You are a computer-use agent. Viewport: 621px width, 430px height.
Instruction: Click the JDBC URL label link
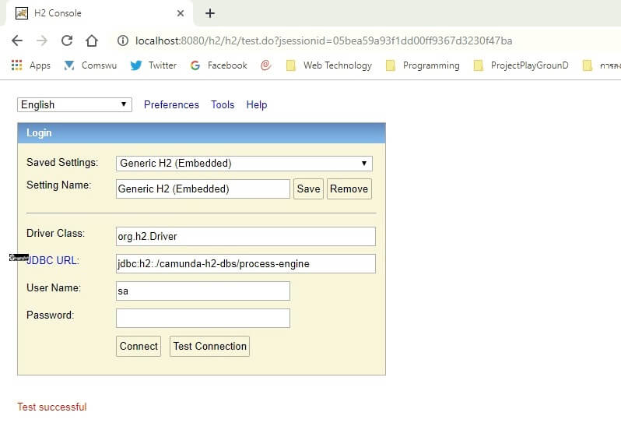(x=53, y=260)
